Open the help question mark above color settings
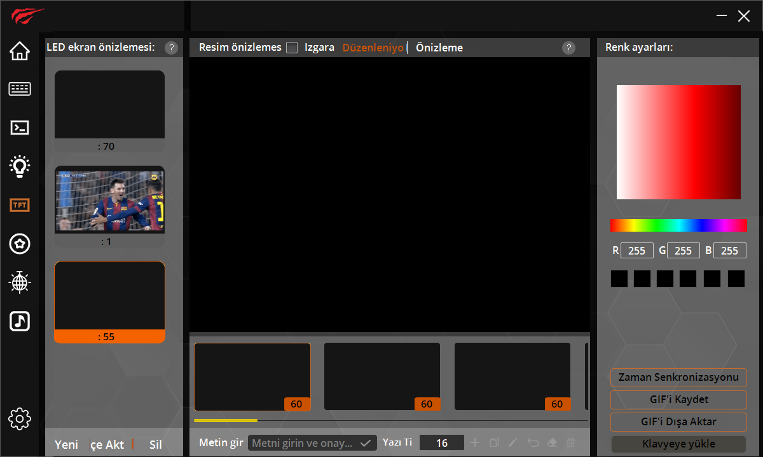Image resolution: width=763 pixels, height=457 pixels. (568, 48)
